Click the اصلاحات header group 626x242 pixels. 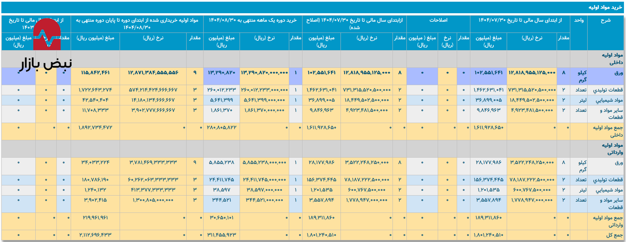coord(438,20)
